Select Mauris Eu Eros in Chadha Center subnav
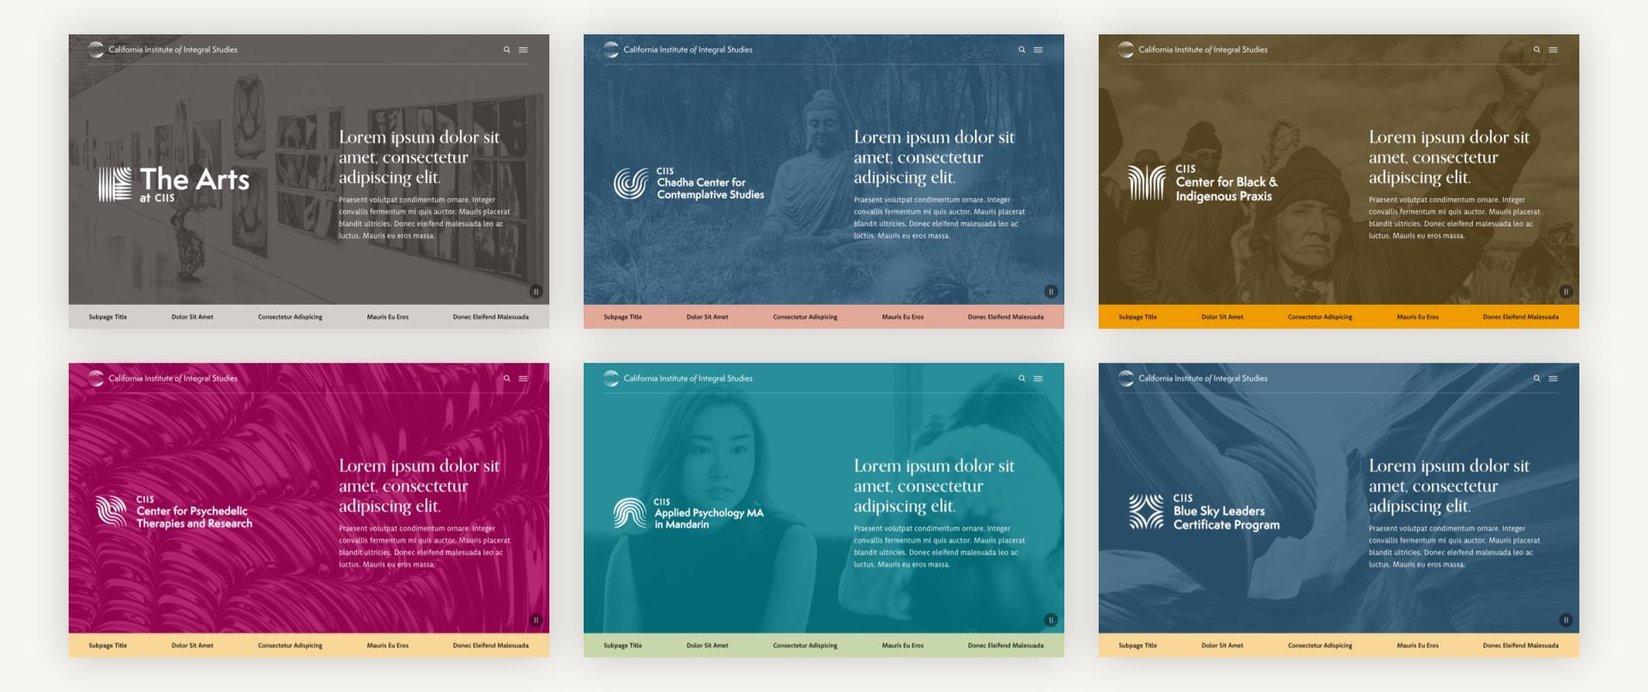This screenshot has height=692, width=1648. tap(903, 317)
